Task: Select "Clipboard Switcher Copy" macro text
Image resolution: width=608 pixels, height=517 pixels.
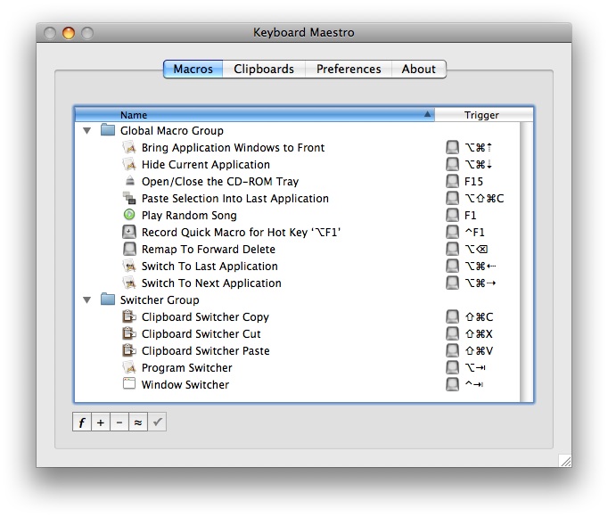Action: [205, 316]
